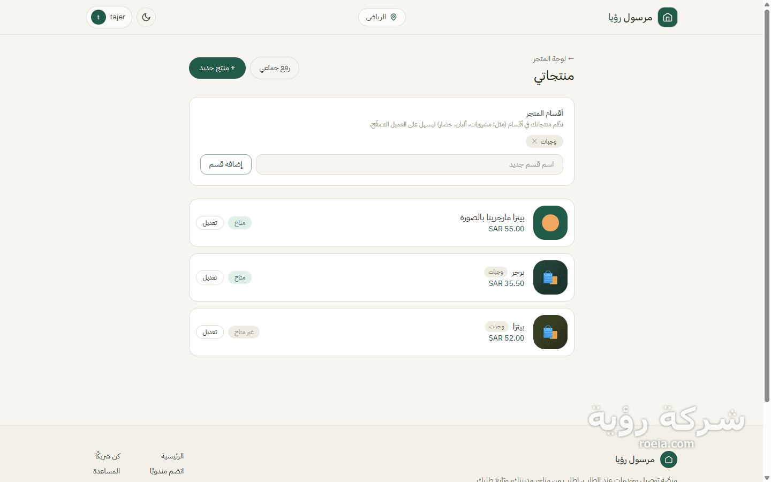
Task: Edit بيتزا مارجريتا بالصورة with تعديل
Action: point(210,223)
